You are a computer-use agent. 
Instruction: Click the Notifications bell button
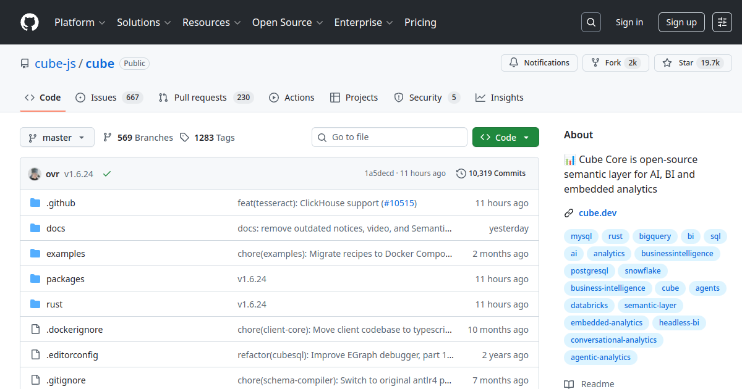(539, 63)
